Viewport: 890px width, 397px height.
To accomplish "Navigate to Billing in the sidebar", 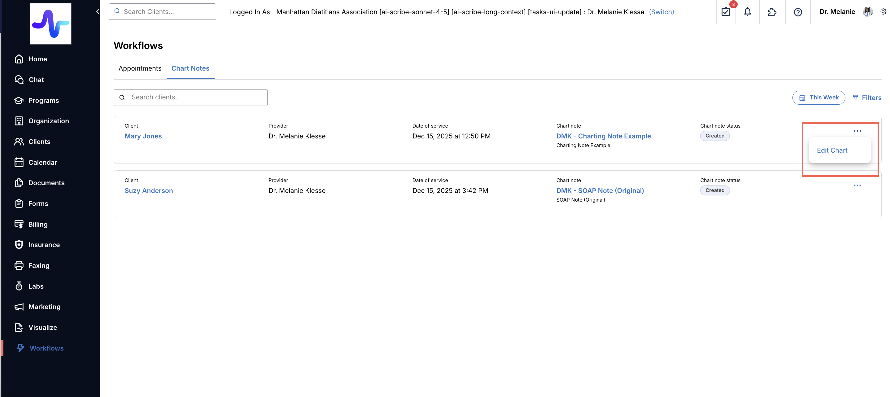I will pyautogui.click(x=38, y=224).
